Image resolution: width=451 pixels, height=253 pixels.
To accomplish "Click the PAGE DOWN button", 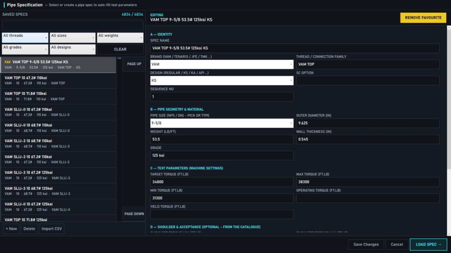I will [x=134, y=214].
